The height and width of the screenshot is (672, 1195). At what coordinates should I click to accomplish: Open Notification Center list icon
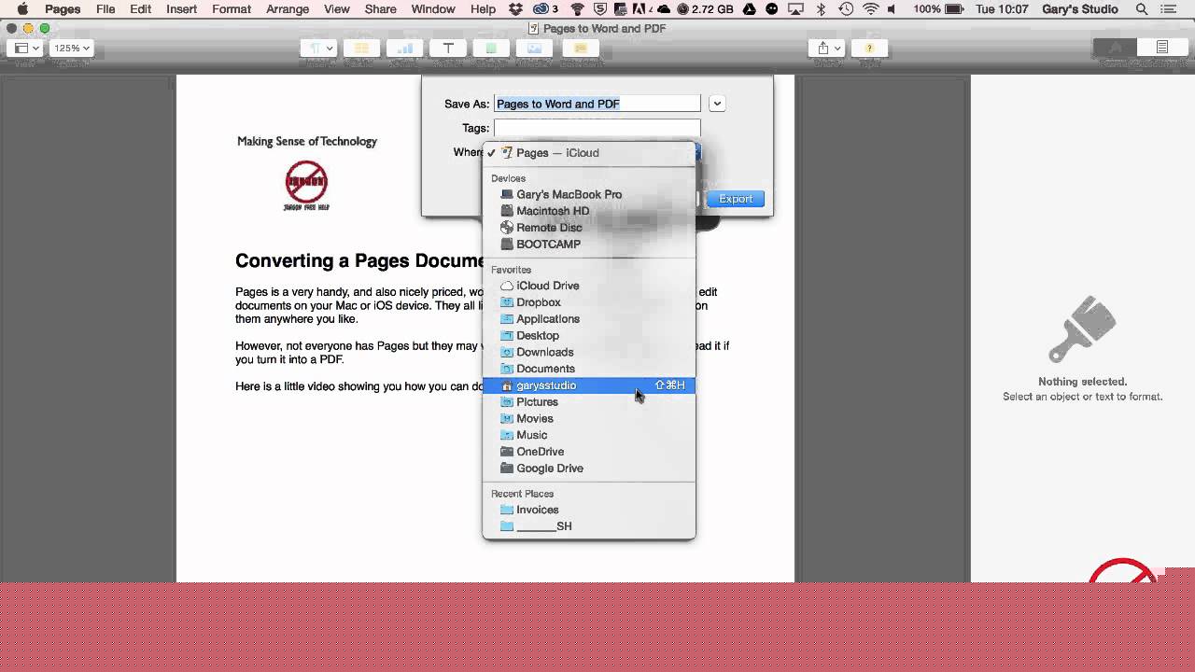(1169, 9)
